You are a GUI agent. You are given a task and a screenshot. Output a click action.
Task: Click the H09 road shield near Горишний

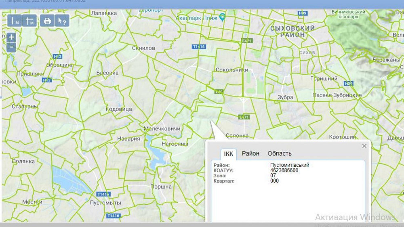click(348, 83)
